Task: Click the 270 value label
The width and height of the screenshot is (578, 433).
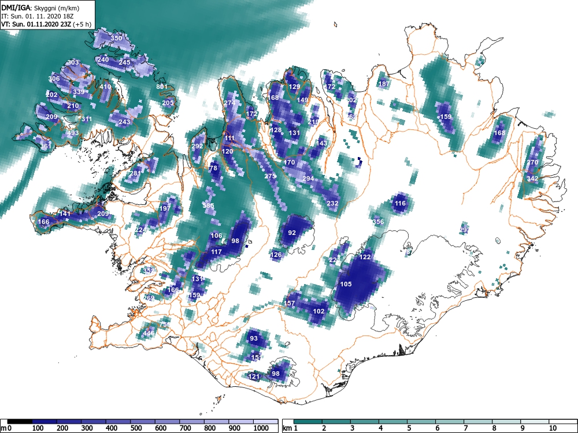Action: [532, 162]
